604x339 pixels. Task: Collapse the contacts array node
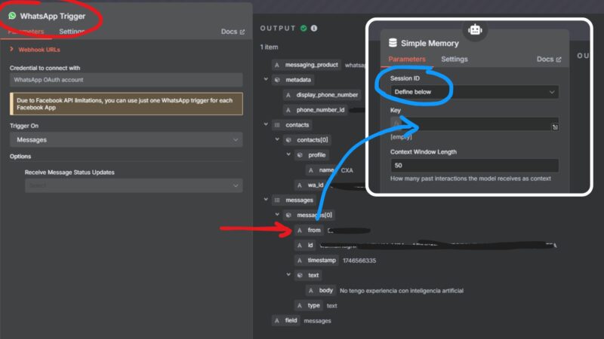coord(266,124)
